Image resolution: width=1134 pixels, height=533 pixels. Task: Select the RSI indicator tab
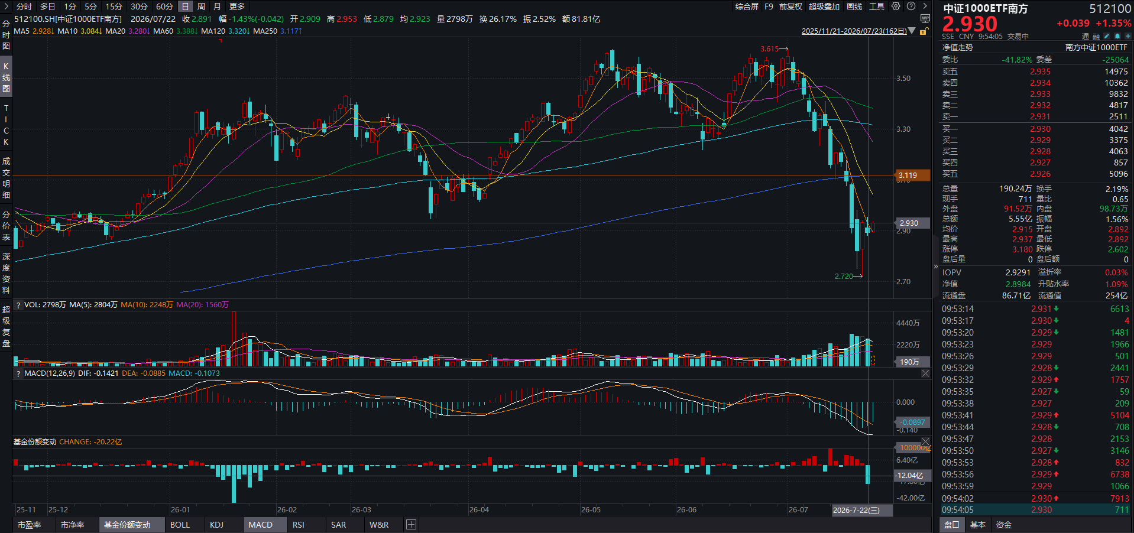point(299,525)
